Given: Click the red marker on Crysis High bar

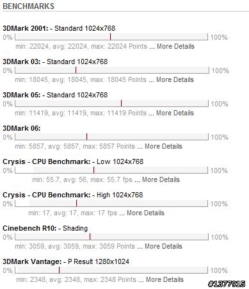Looking at the screenshot, I should tap(76, 203).
